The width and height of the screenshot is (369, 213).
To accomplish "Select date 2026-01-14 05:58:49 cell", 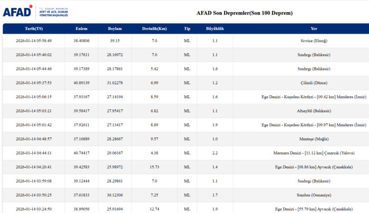I will [34, 40].
